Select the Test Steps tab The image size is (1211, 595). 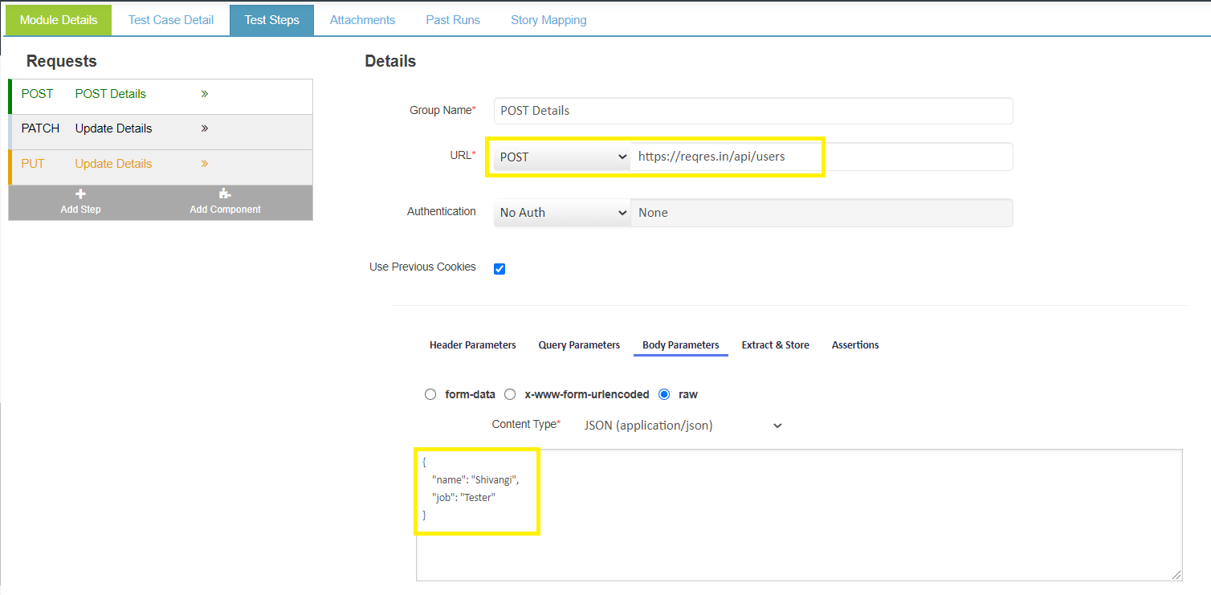coord(271,20)
